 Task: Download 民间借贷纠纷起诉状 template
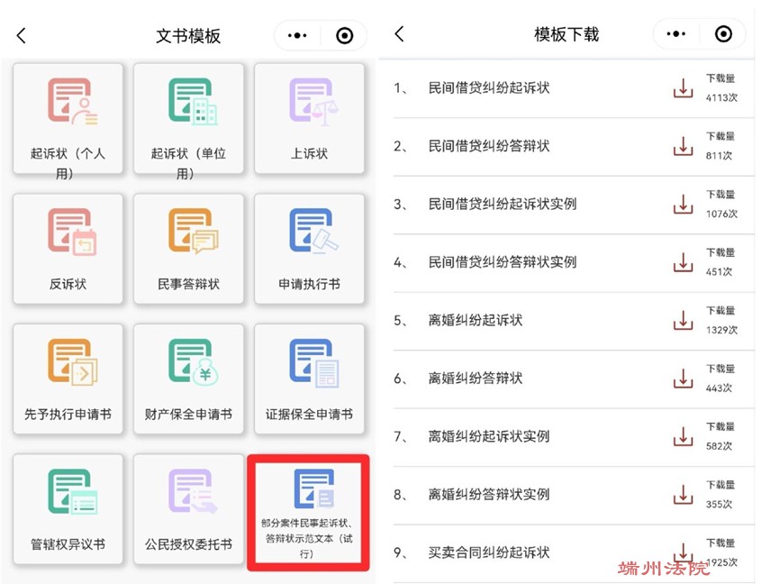point(683,88)
